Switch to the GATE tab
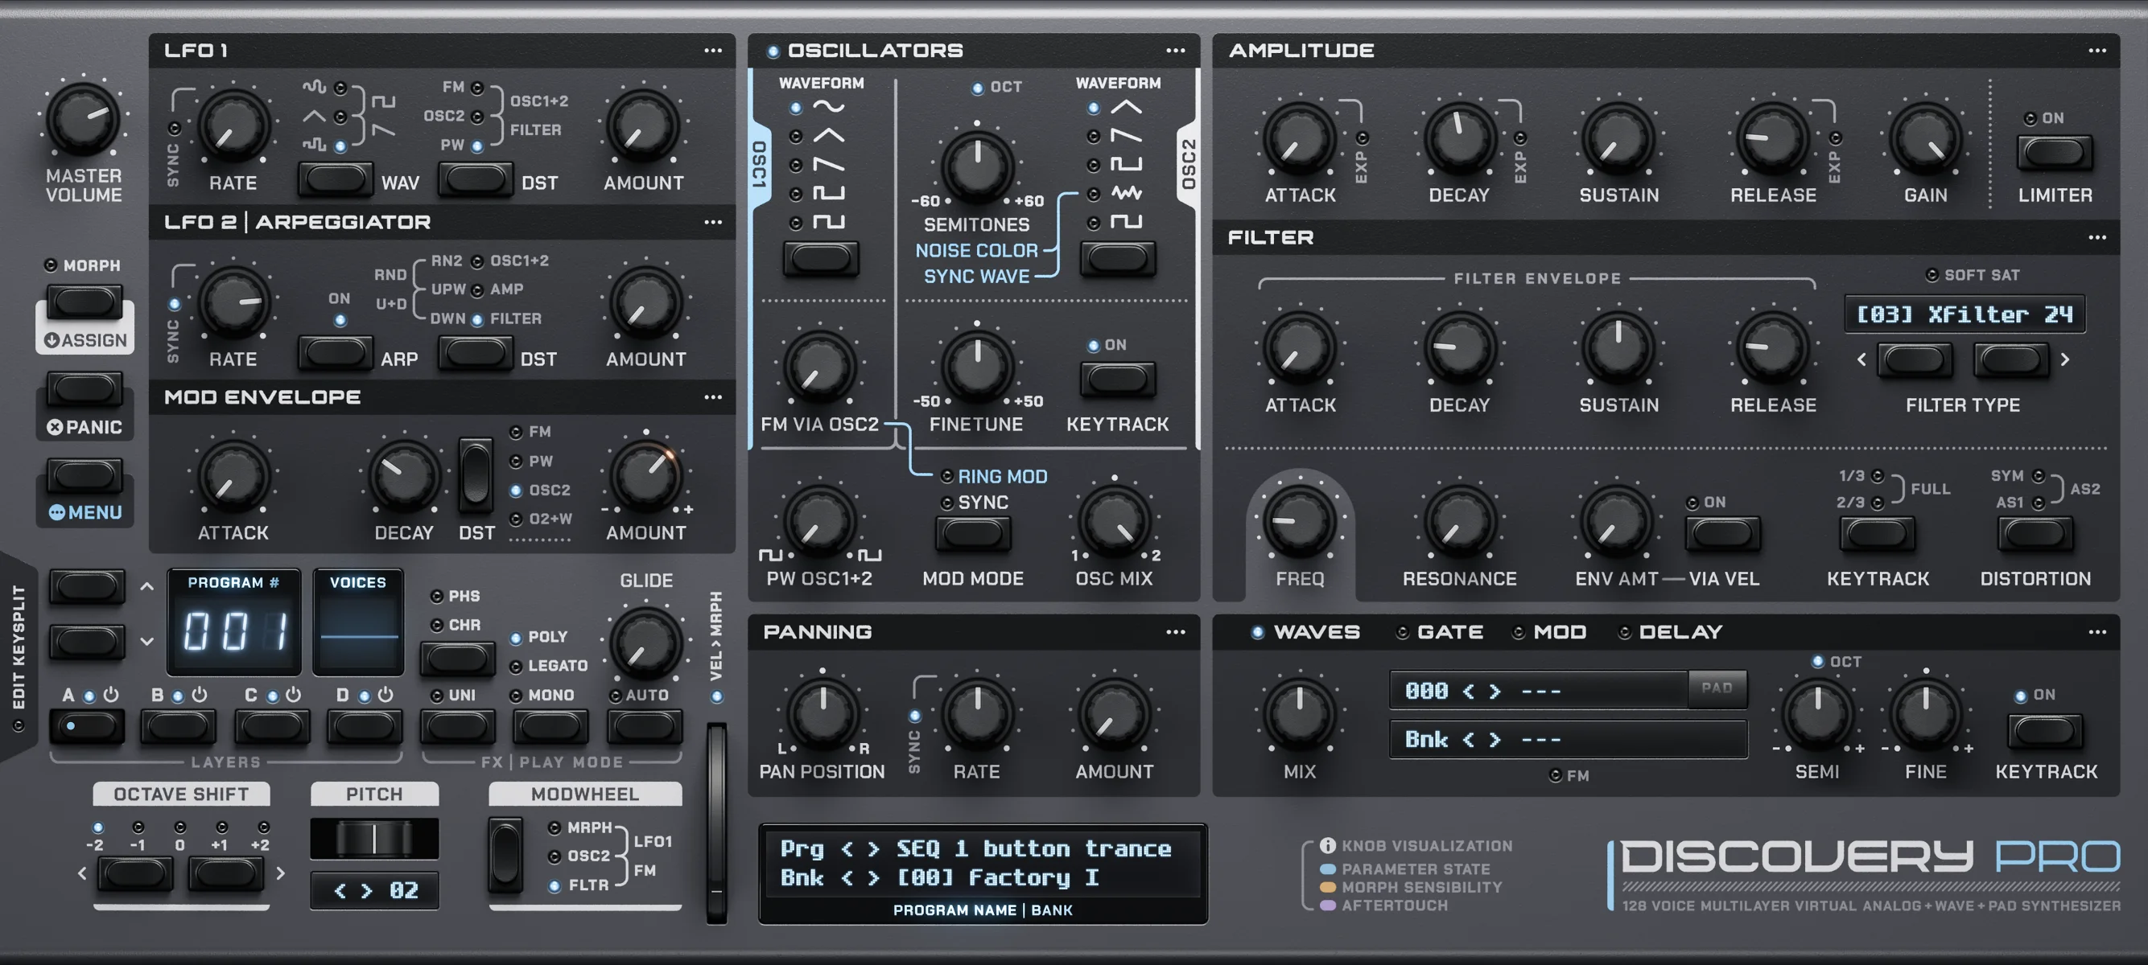This screenshot has height=965, width=2148. pyautogui.click(x=1449, y=631)
